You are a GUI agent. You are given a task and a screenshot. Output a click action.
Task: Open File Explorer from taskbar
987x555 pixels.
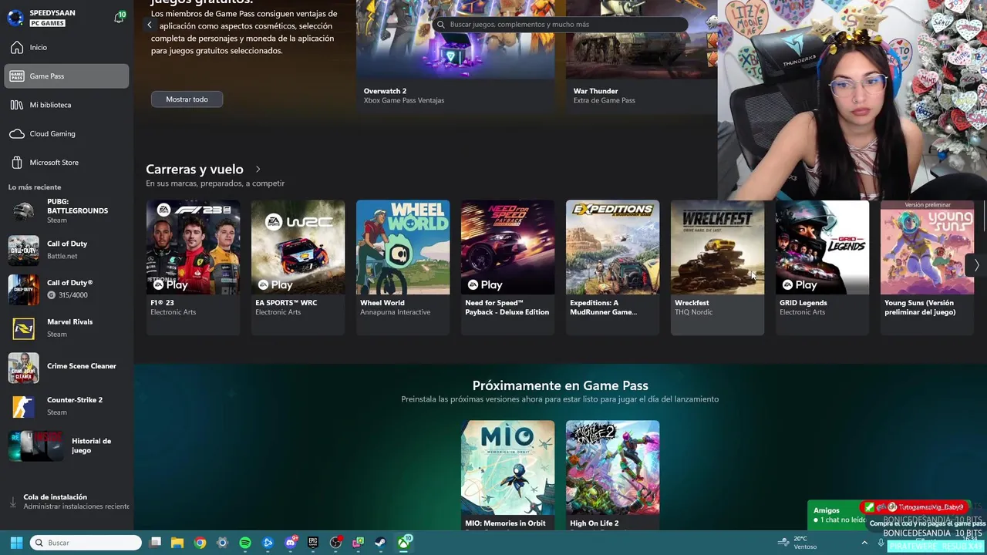click(x=177, y=543)
